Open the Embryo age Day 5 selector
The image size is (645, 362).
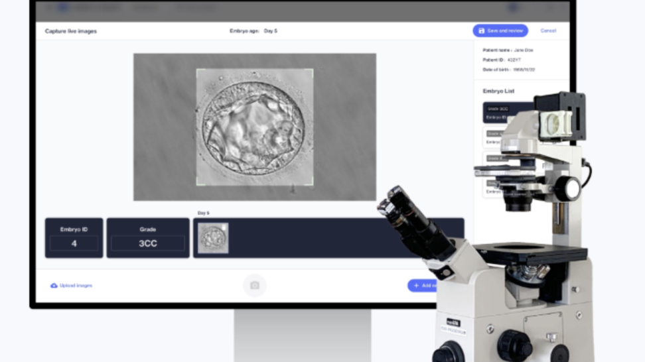point(270,30)
